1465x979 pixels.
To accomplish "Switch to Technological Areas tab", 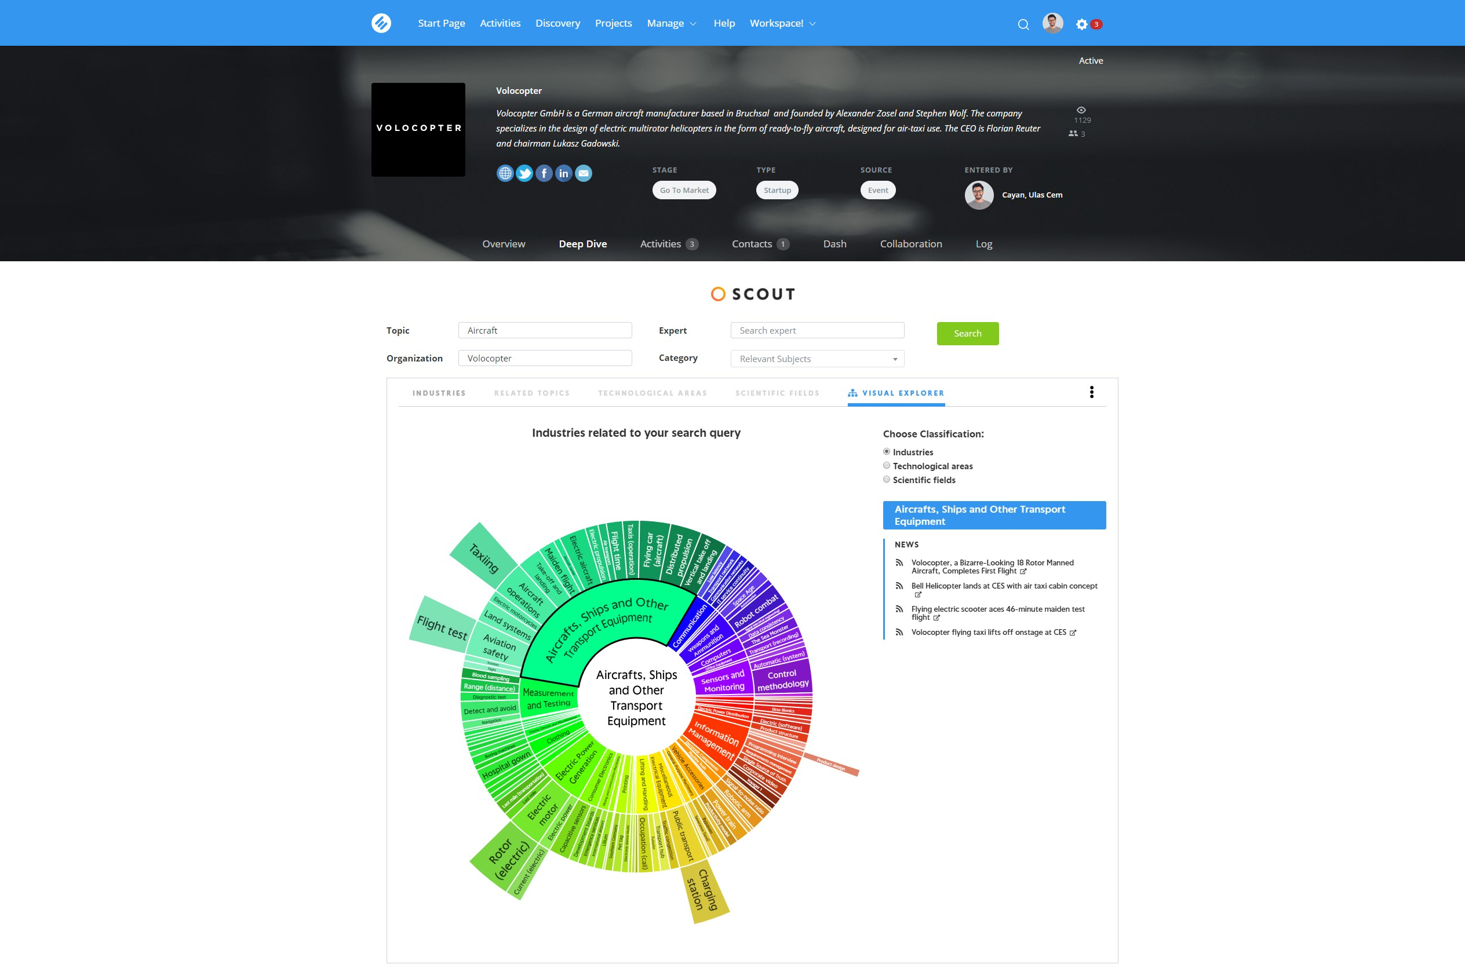I will 652,393.
